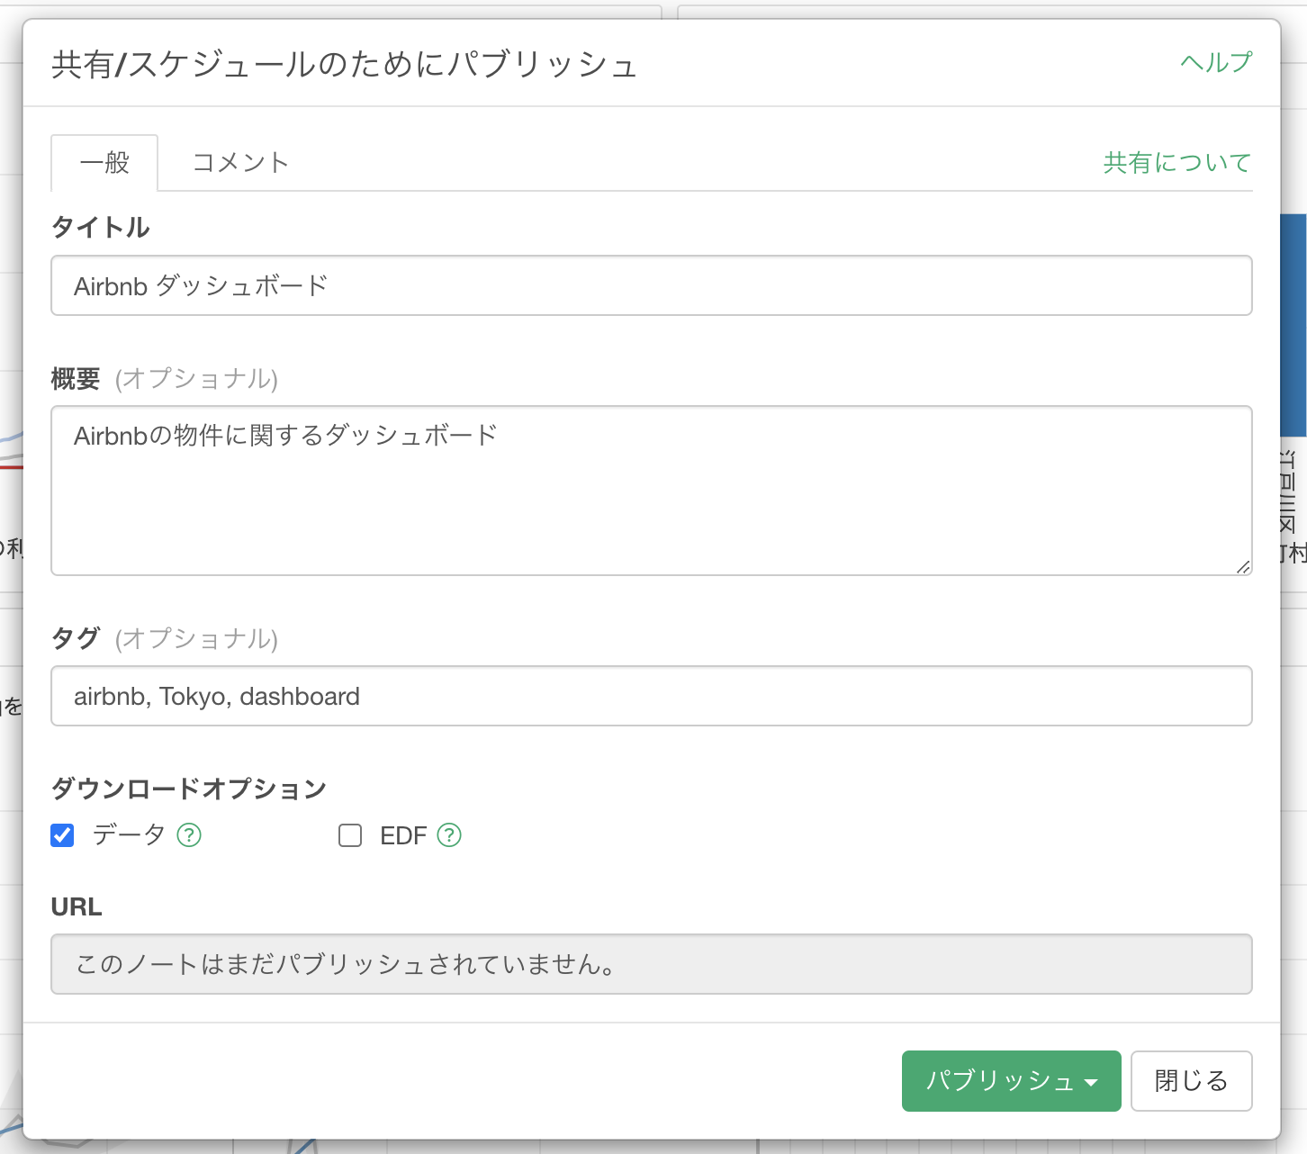The height and width of the screenshot is (1154, 1307).
Task: Expand the パブリッシュ button dropdown arrow
Action: tap(1092, 1082)
